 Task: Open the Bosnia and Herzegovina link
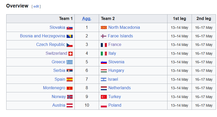(x=43, y=36)
